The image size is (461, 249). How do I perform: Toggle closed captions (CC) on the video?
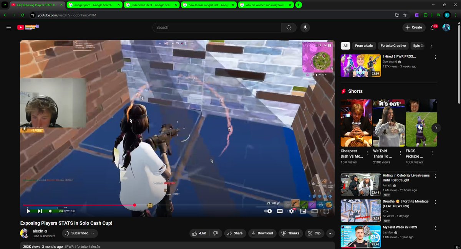tap(280, 211)
